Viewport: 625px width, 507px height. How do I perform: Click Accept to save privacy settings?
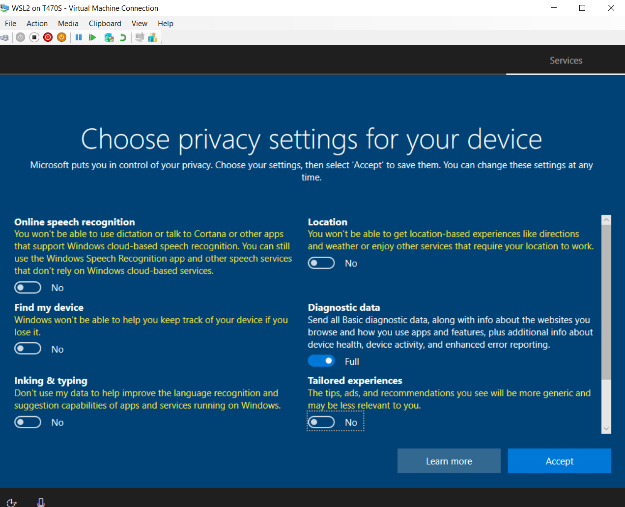pos(559,461)
